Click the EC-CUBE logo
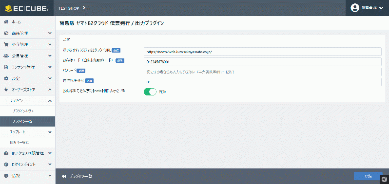 pos(27,8)
